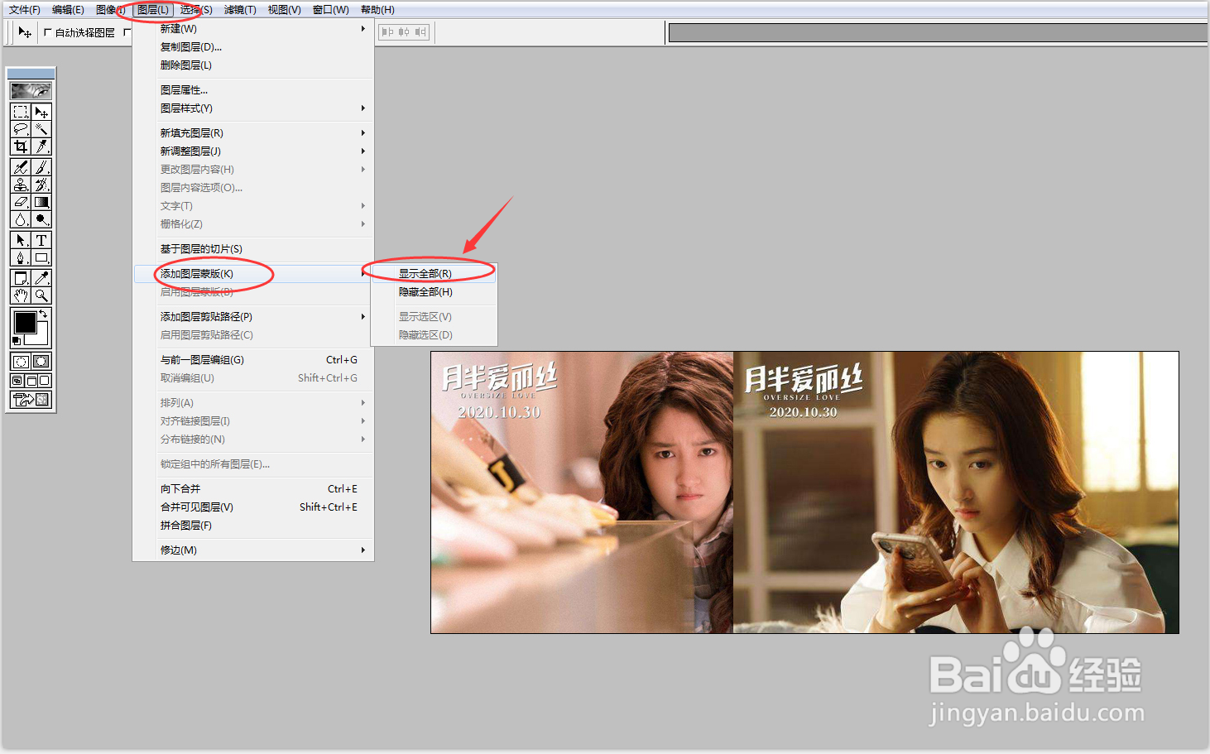Click the swap foreground/background colors arrow
The image size is (1210, 754).
[x=44, y=315]
